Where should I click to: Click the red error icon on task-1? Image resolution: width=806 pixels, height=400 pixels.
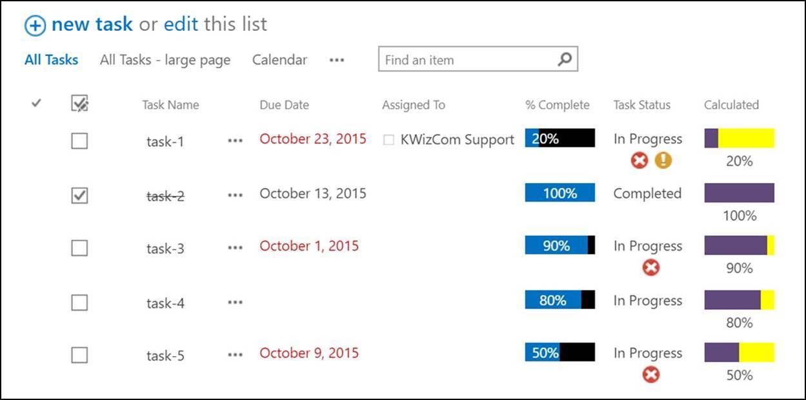click(639, 160)
